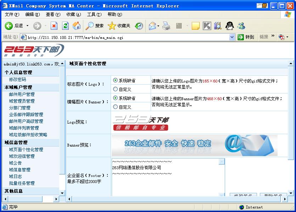The width and height of the screenshot is (296, 212).
Task: Open the History clock icon
Action: [x=139, y=26]
